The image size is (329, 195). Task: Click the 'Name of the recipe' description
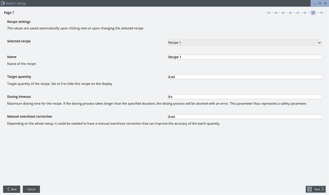[22, 64]
